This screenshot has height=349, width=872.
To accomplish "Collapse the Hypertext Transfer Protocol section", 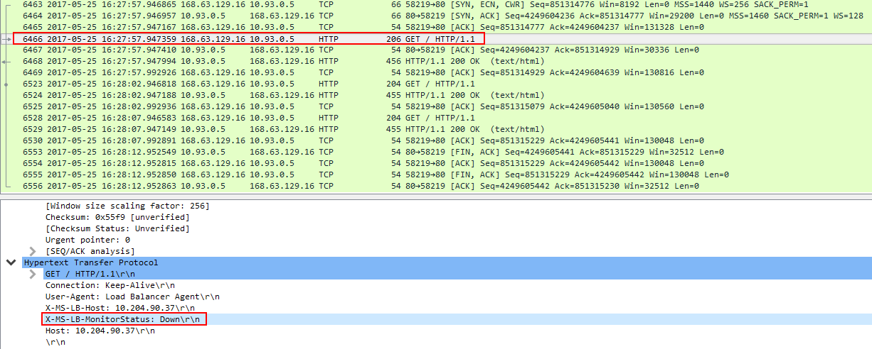I will coord(10,262).
